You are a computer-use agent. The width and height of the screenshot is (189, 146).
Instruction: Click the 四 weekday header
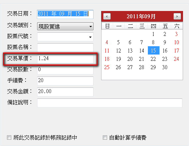point(154,26)
